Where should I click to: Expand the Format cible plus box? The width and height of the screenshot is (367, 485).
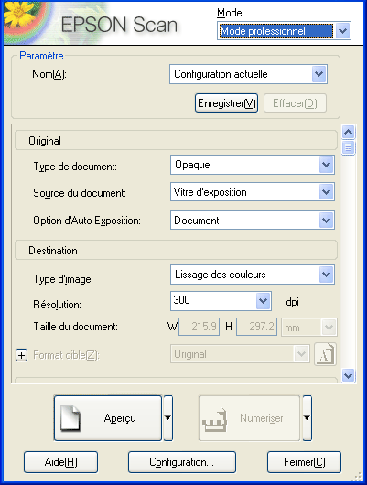click(22, 355)
